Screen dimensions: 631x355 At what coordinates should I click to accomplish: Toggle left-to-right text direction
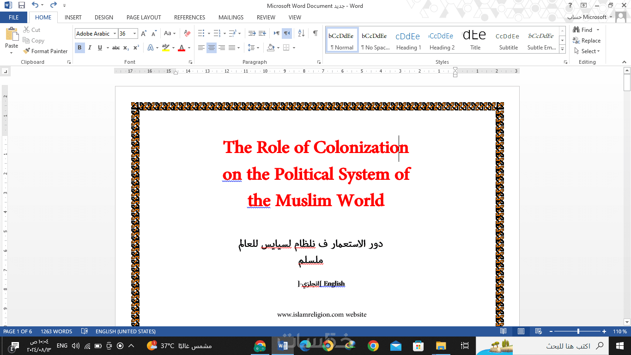pyautogui.click(x=277, y=33)
